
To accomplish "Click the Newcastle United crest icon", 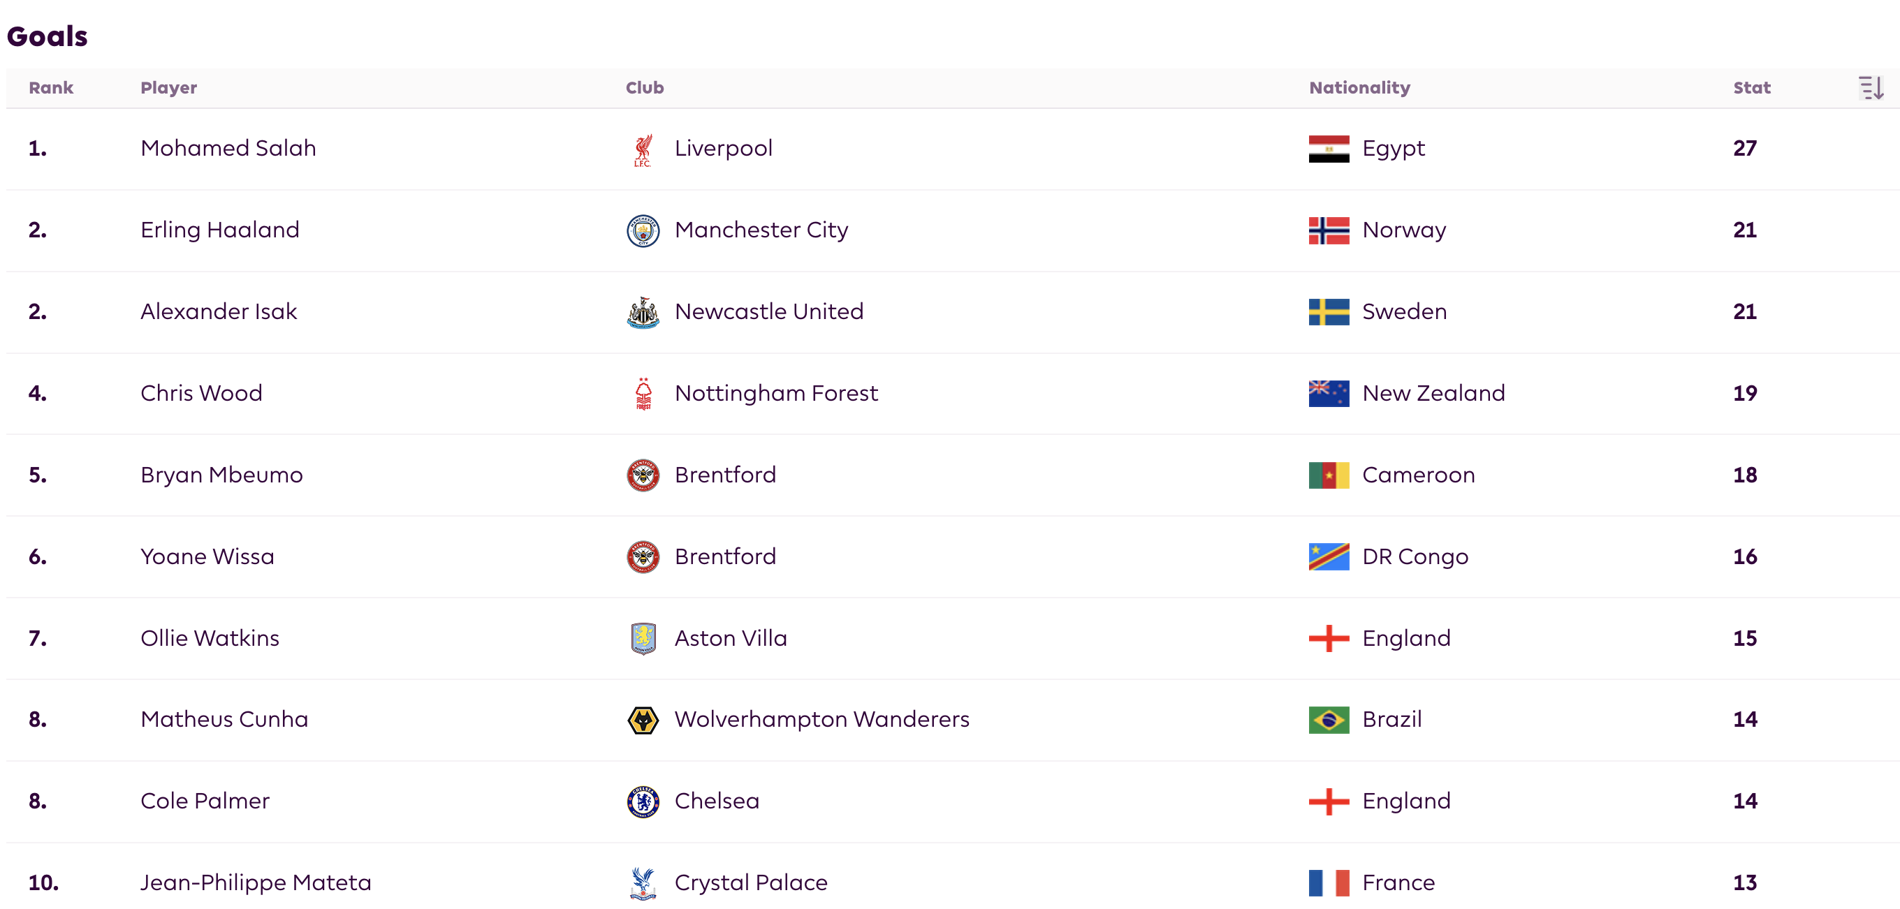I will point(643,313).
